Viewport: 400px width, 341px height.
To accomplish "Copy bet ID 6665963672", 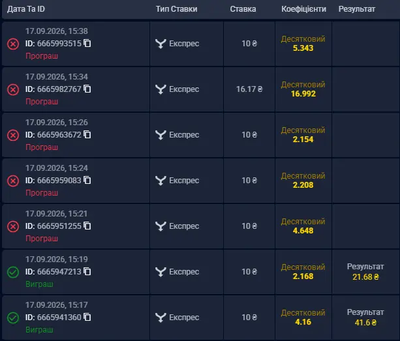I will pos(87,134).
